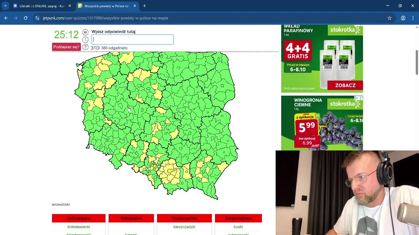Select the 'bolesławiecki' answer cell
419x235 pixels.
point(79,227)
